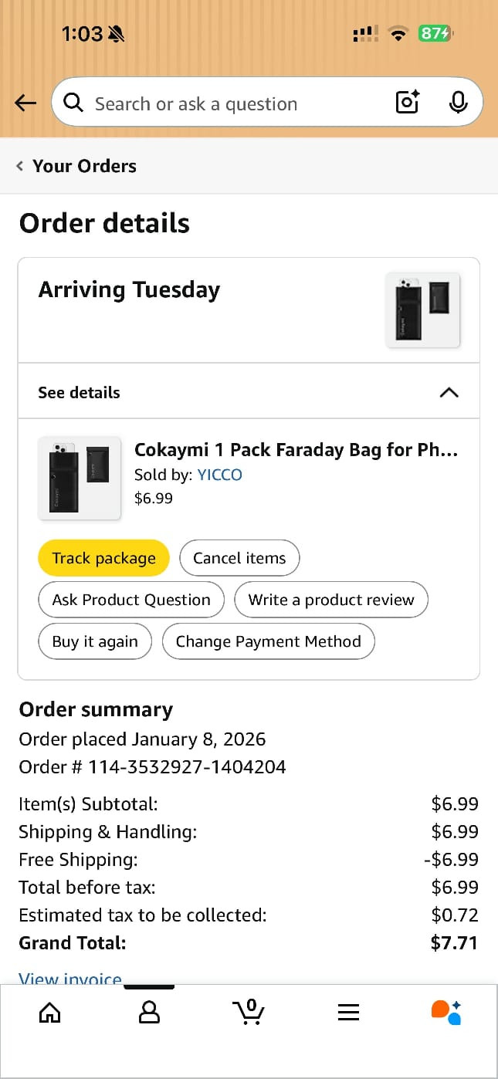Image resolution: width=498 pixels, height=1079 pixels.
Task: Open Cokaymi Faraday Bag product title
Action: [296, 450]
